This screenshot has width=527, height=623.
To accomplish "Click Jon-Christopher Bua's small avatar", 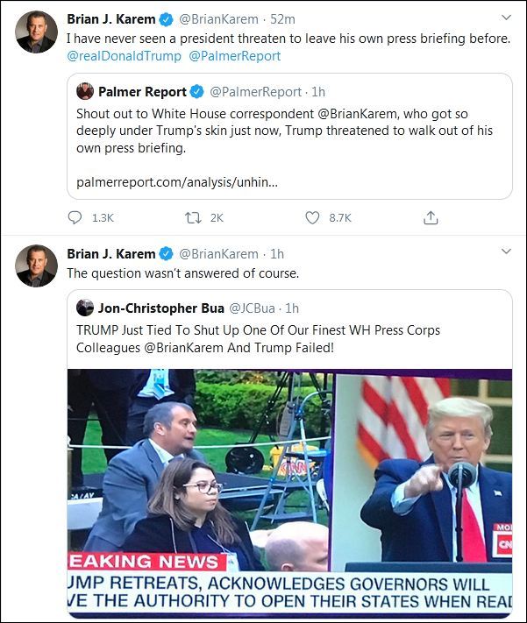I will [x=85, y=308].
